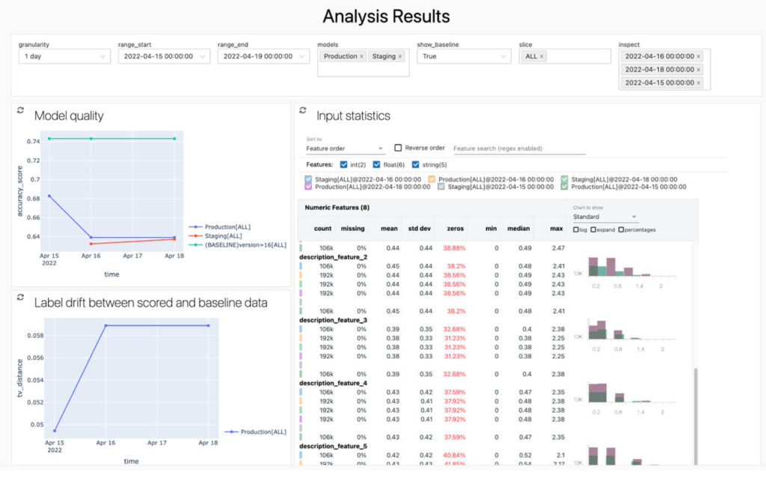The image size is (766, 486).
Task: Open the granularity dropdown
Action: (64, 56)
